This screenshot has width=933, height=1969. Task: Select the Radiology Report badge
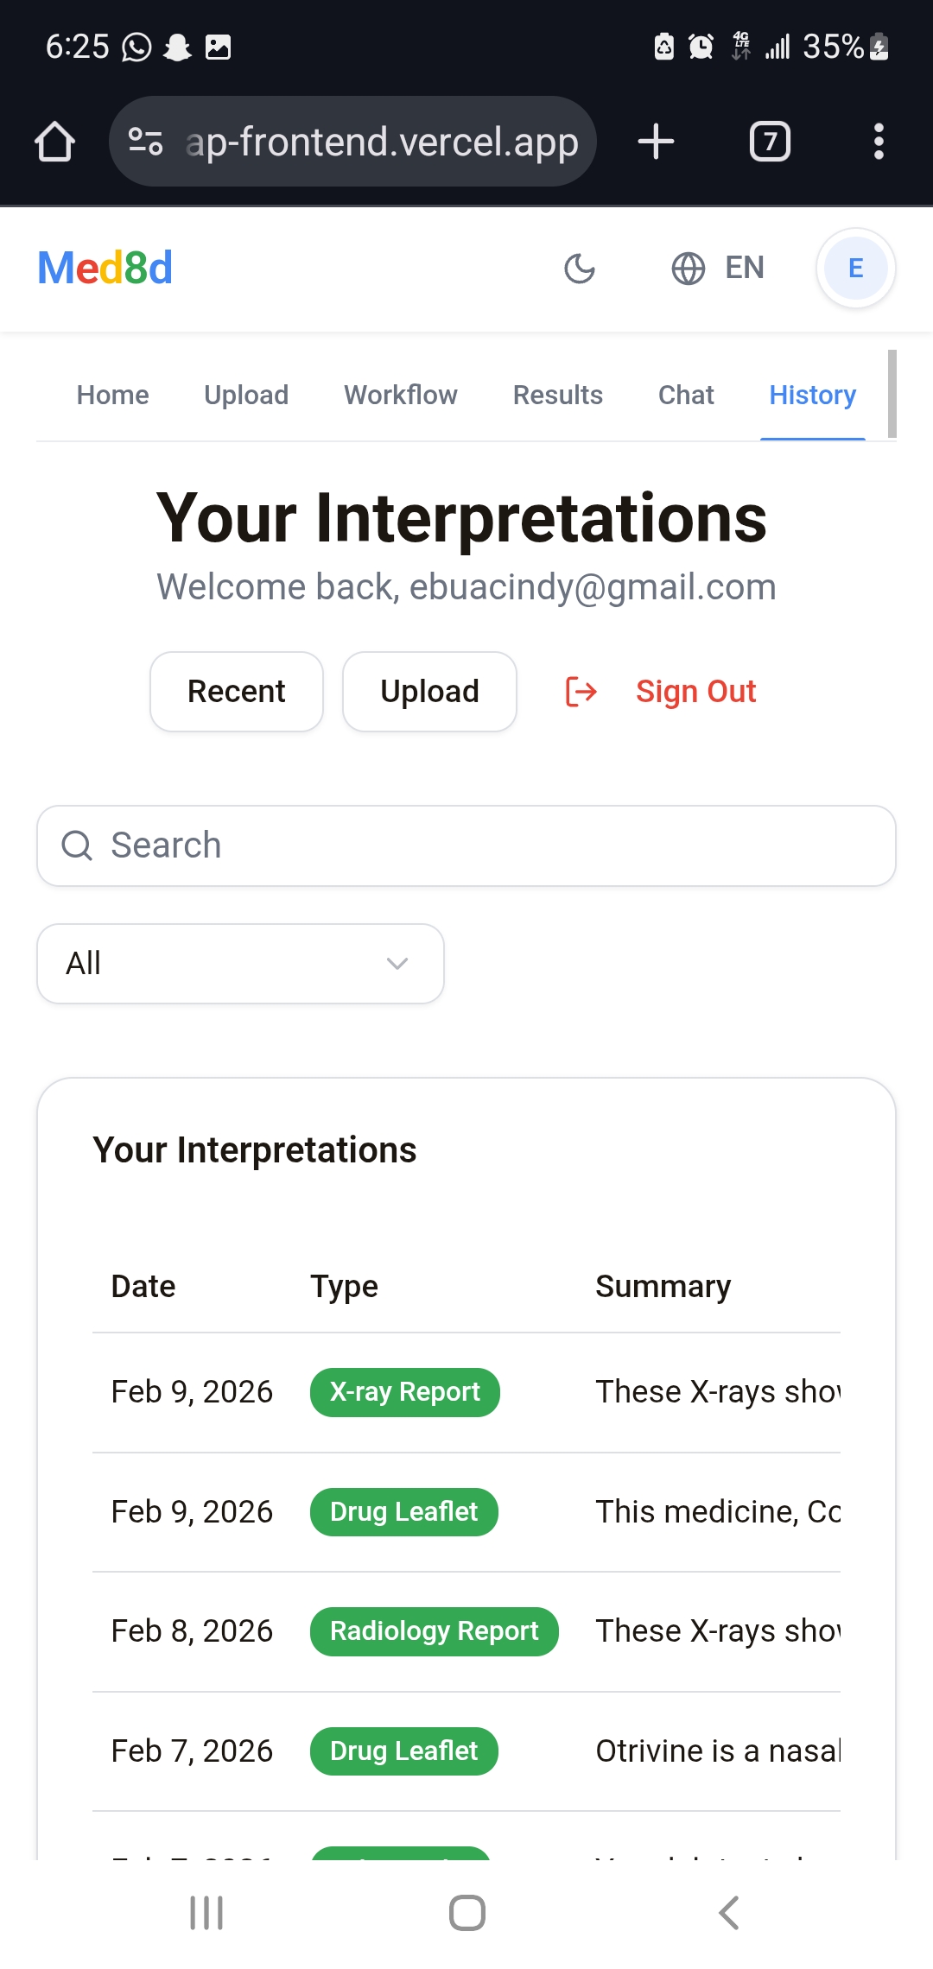click(434, 1631)
